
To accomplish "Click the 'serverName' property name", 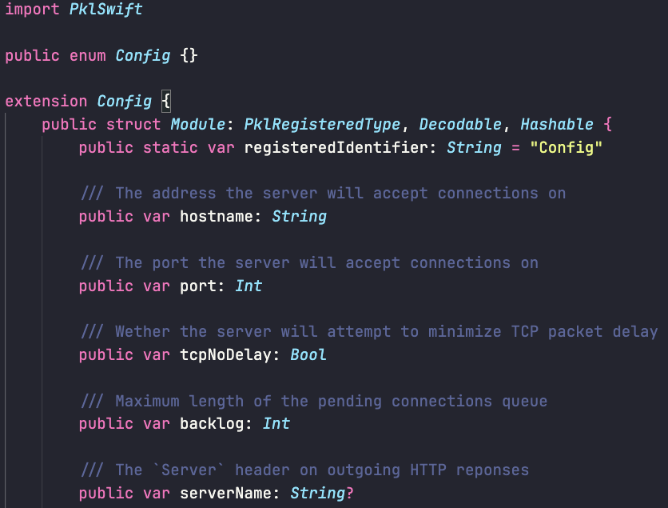I will coord(225,494).
